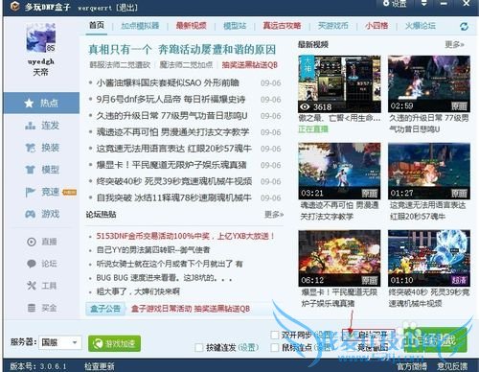Click 更多 next to 最新视频
Viewport: 479px width, 372px height.
point(454,44)
